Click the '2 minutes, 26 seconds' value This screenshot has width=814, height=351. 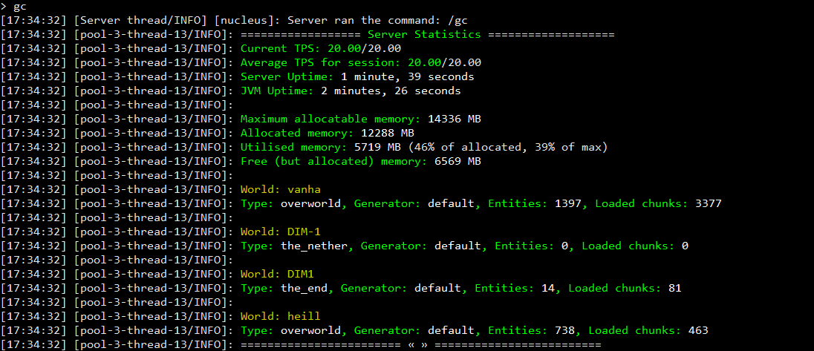click(391, 91)
